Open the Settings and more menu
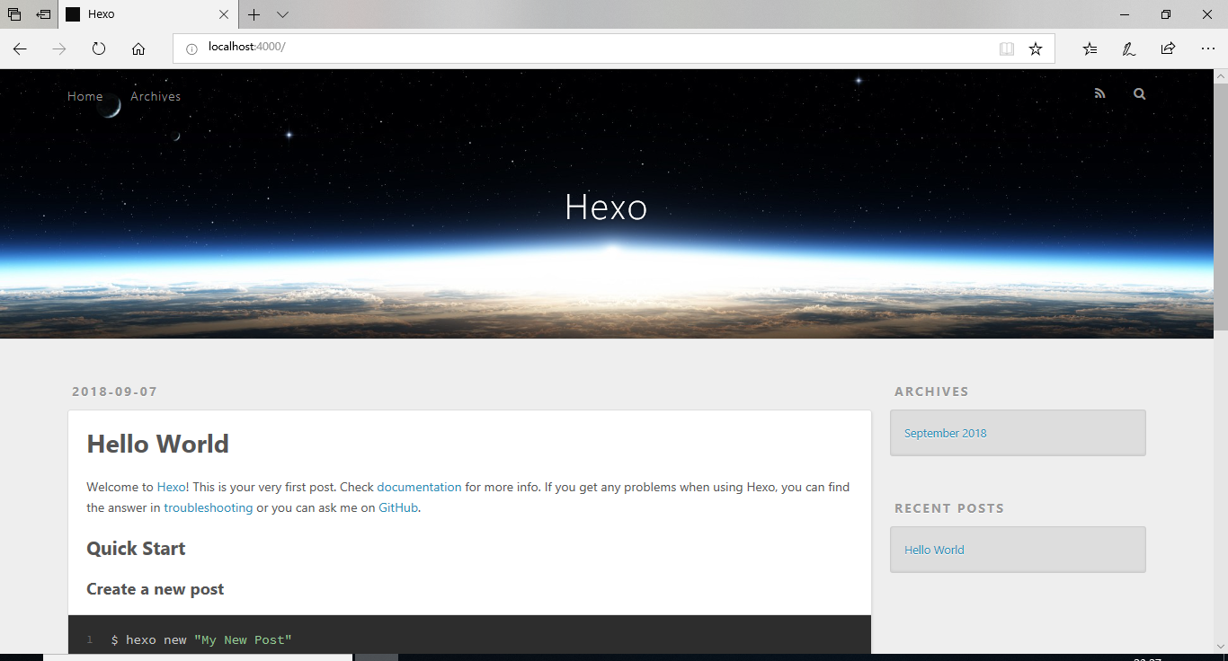Image resolution: width=1228 pixels, height=661 pixels. coord(1207,48)
